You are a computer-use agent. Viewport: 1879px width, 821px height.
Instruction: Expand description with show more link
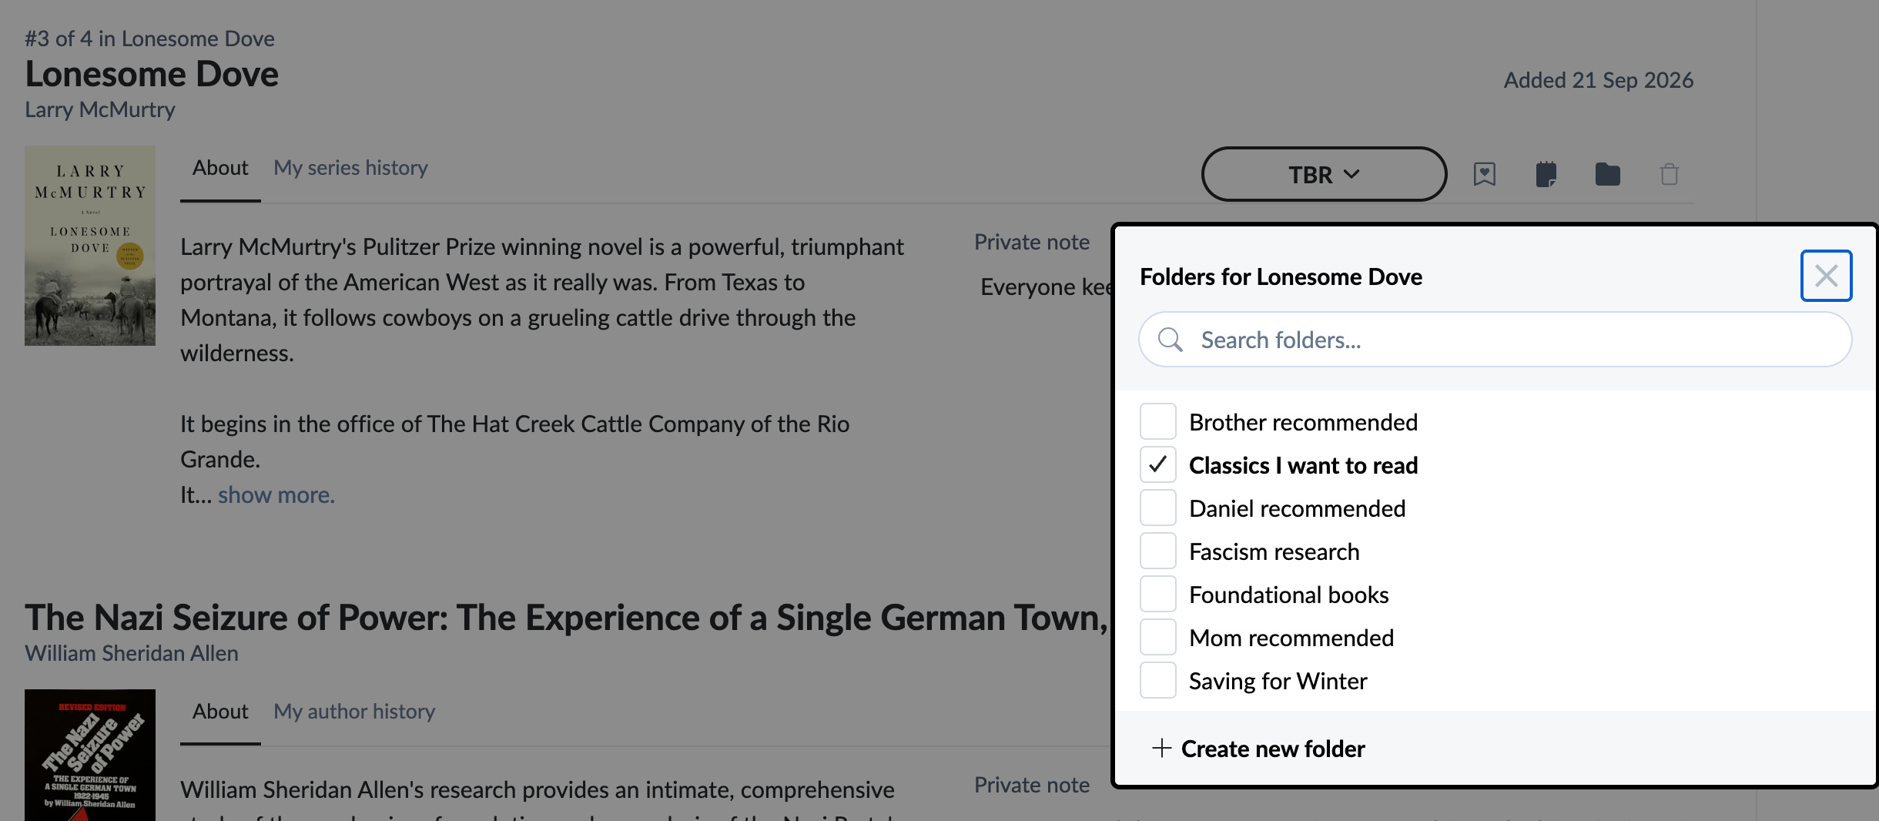click(276, 494)
